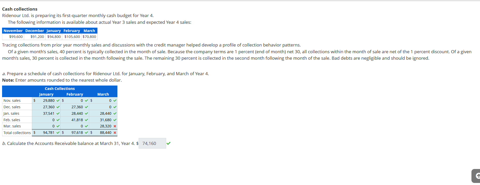480x185 pixels.
Task: Click the red X next to Total collections 88,440
Action: (x=115, y=133)
